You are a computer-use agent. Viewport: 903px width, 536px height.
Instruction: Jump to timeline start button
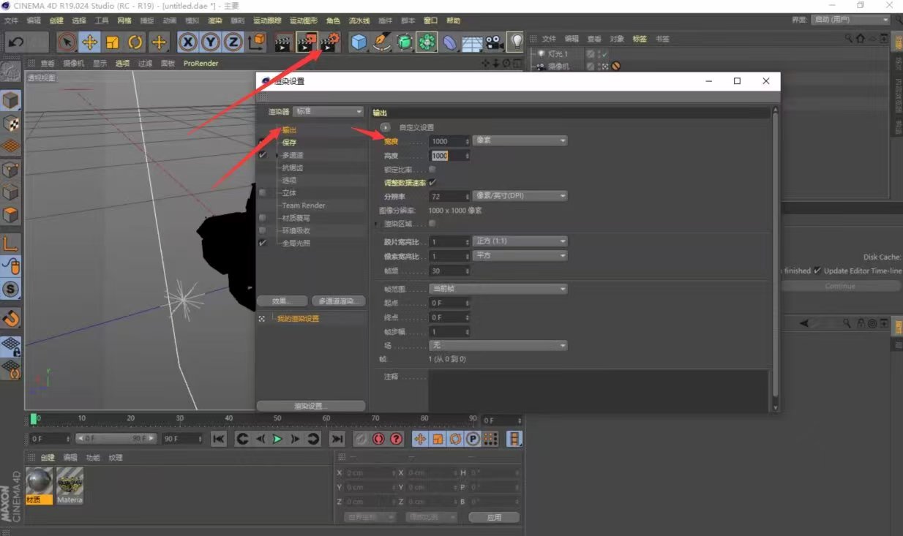coord(218,439)
